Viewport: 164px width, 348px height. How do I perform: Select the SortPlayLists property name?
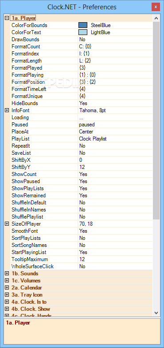[x=26, y=239]
